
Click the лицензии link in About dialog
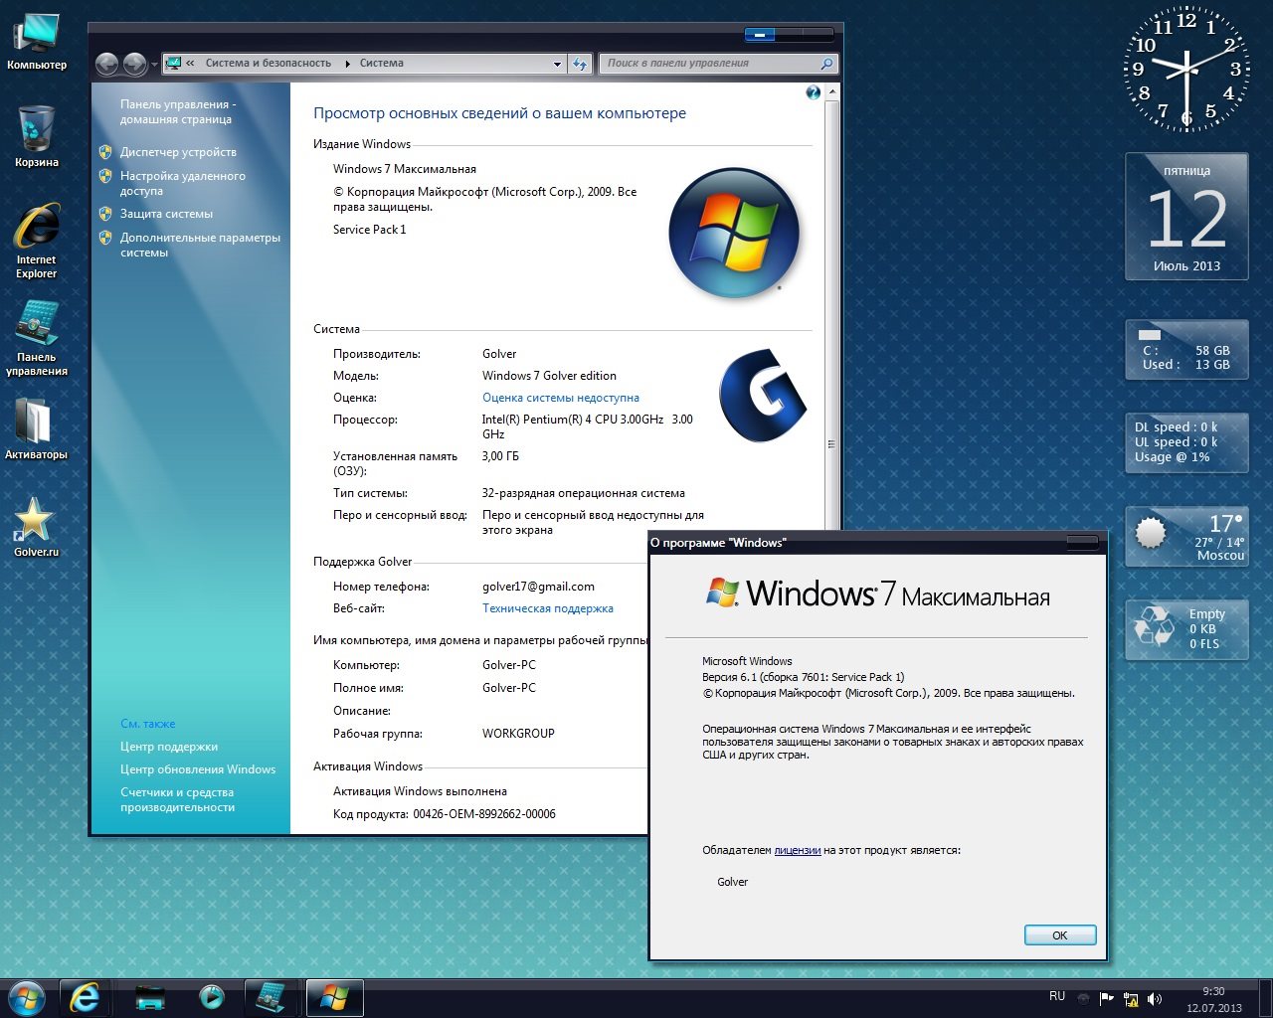[x=798, y=850]
